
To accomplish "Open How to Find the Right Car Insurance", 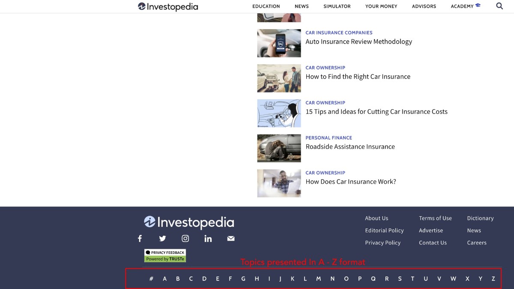I will [358, 77].
